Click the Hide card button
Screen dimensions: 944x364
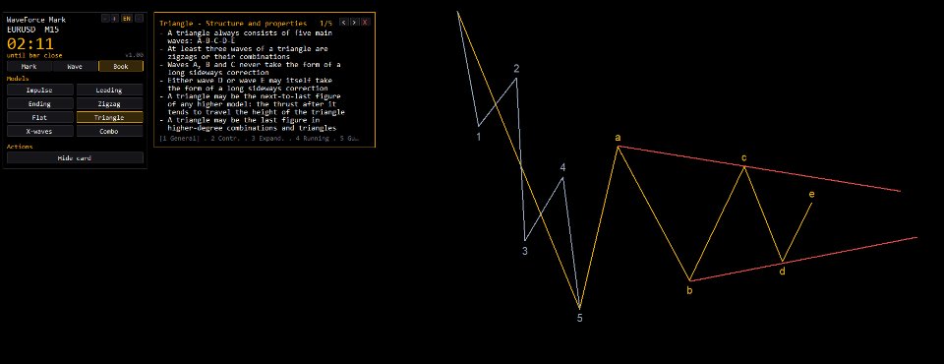pyautogui.click(x=75, y=157)
